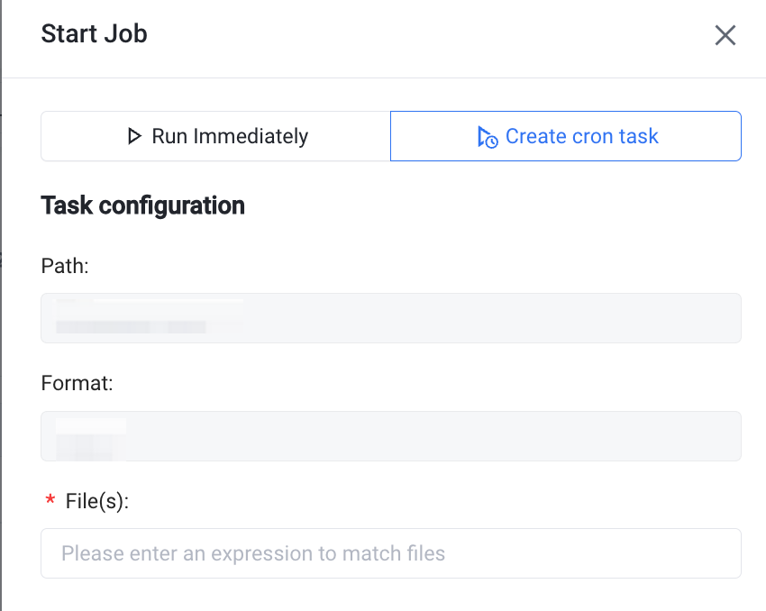Click the blurred format value text
Viewport: 766px width, 611px height.
[x=90, y=434]
